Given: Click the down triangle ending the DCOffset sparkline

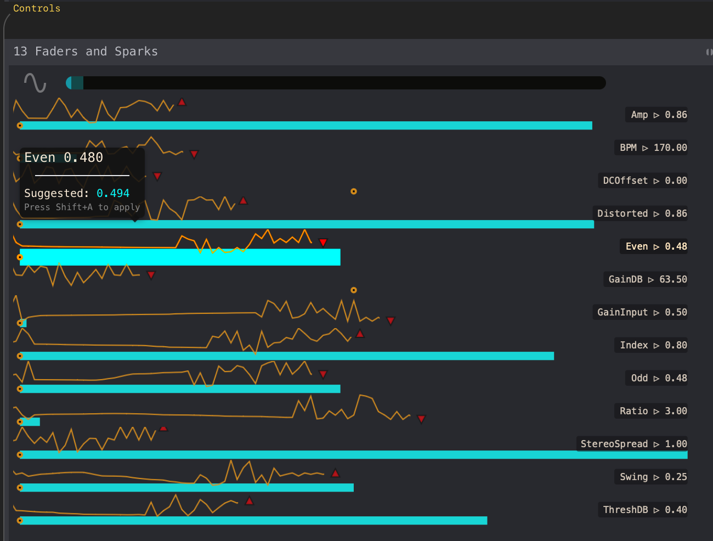Looking at the screenshot, I should [157, 176].
